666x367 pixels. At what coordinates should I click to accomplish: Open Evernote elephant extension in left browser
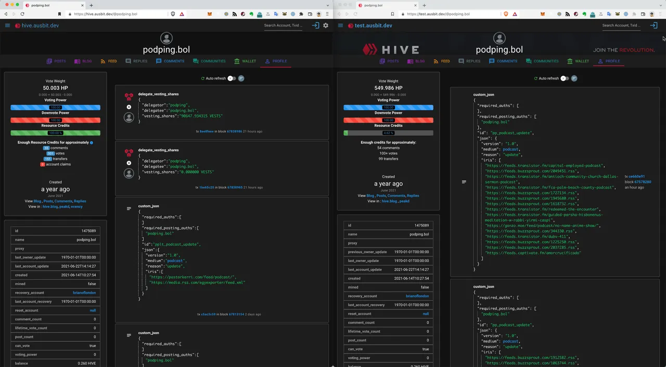point(251,14)
